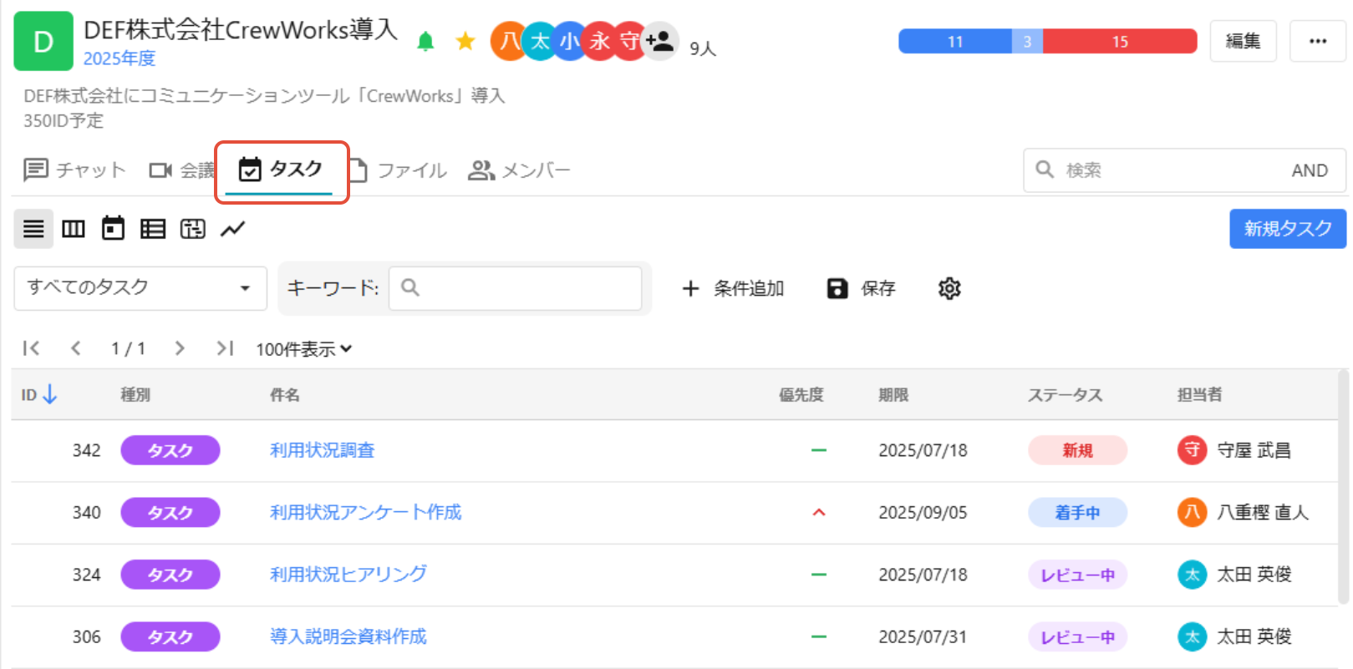Sort by 件名 column header

(285, 395)
